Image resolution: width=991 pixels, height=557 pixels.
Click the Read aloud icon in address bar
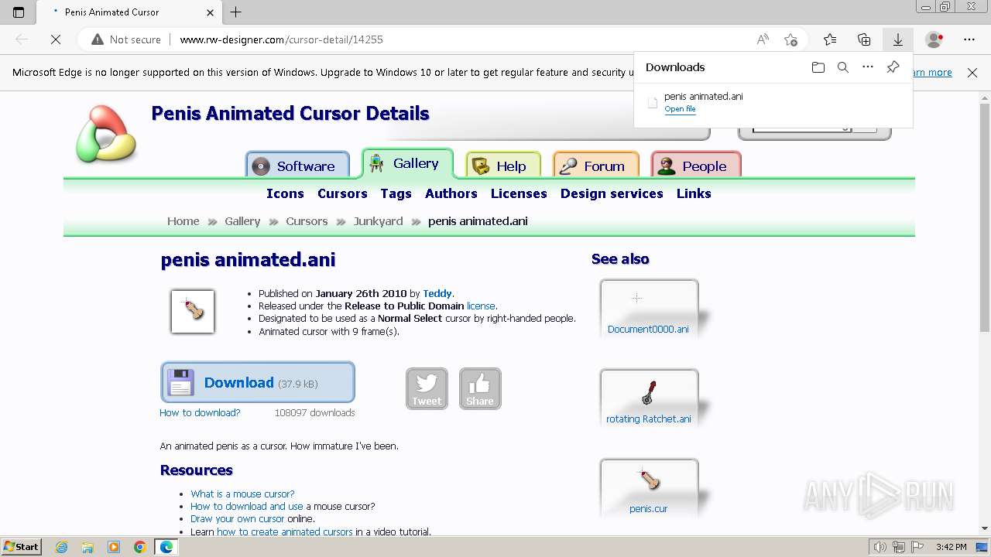(x=763, y=39)
